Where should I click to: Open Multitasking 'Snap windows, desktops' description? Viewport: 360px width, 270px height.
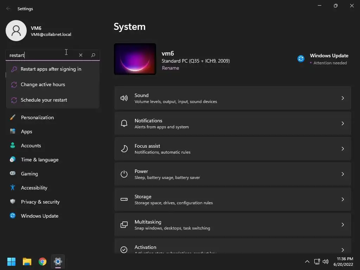[172, 228]
